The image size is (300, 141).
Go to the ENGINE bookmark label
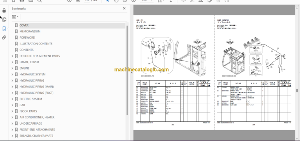(x=25, y=68)
